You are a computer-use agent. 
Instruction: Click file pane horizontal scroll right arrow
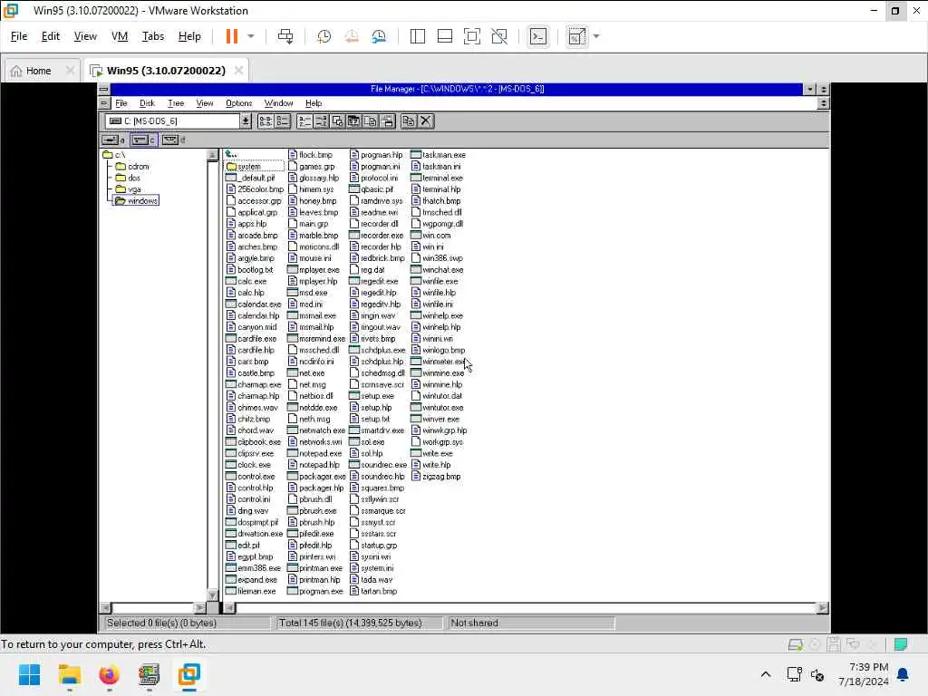tap(822, 608)
